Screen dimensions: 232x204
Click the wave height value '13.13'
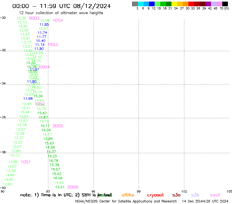tap(22, 22)
